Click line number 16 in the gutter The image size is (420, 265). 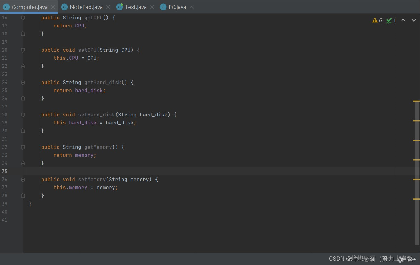tap(5, 18)
